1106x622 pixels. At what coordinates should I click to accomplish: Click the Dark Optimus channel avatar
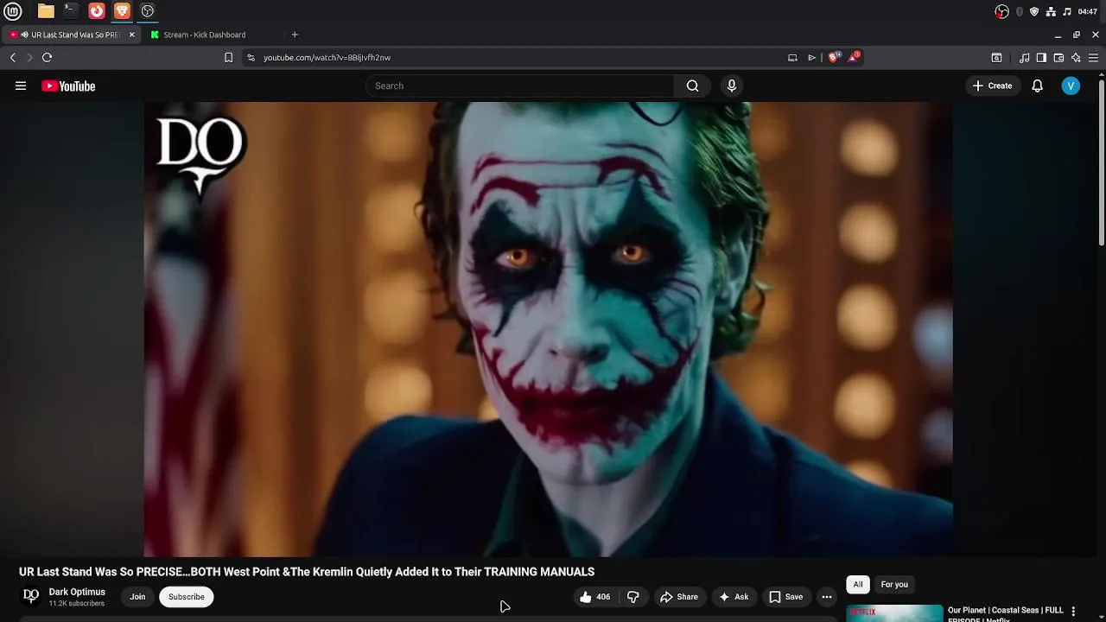click(31, 596)
